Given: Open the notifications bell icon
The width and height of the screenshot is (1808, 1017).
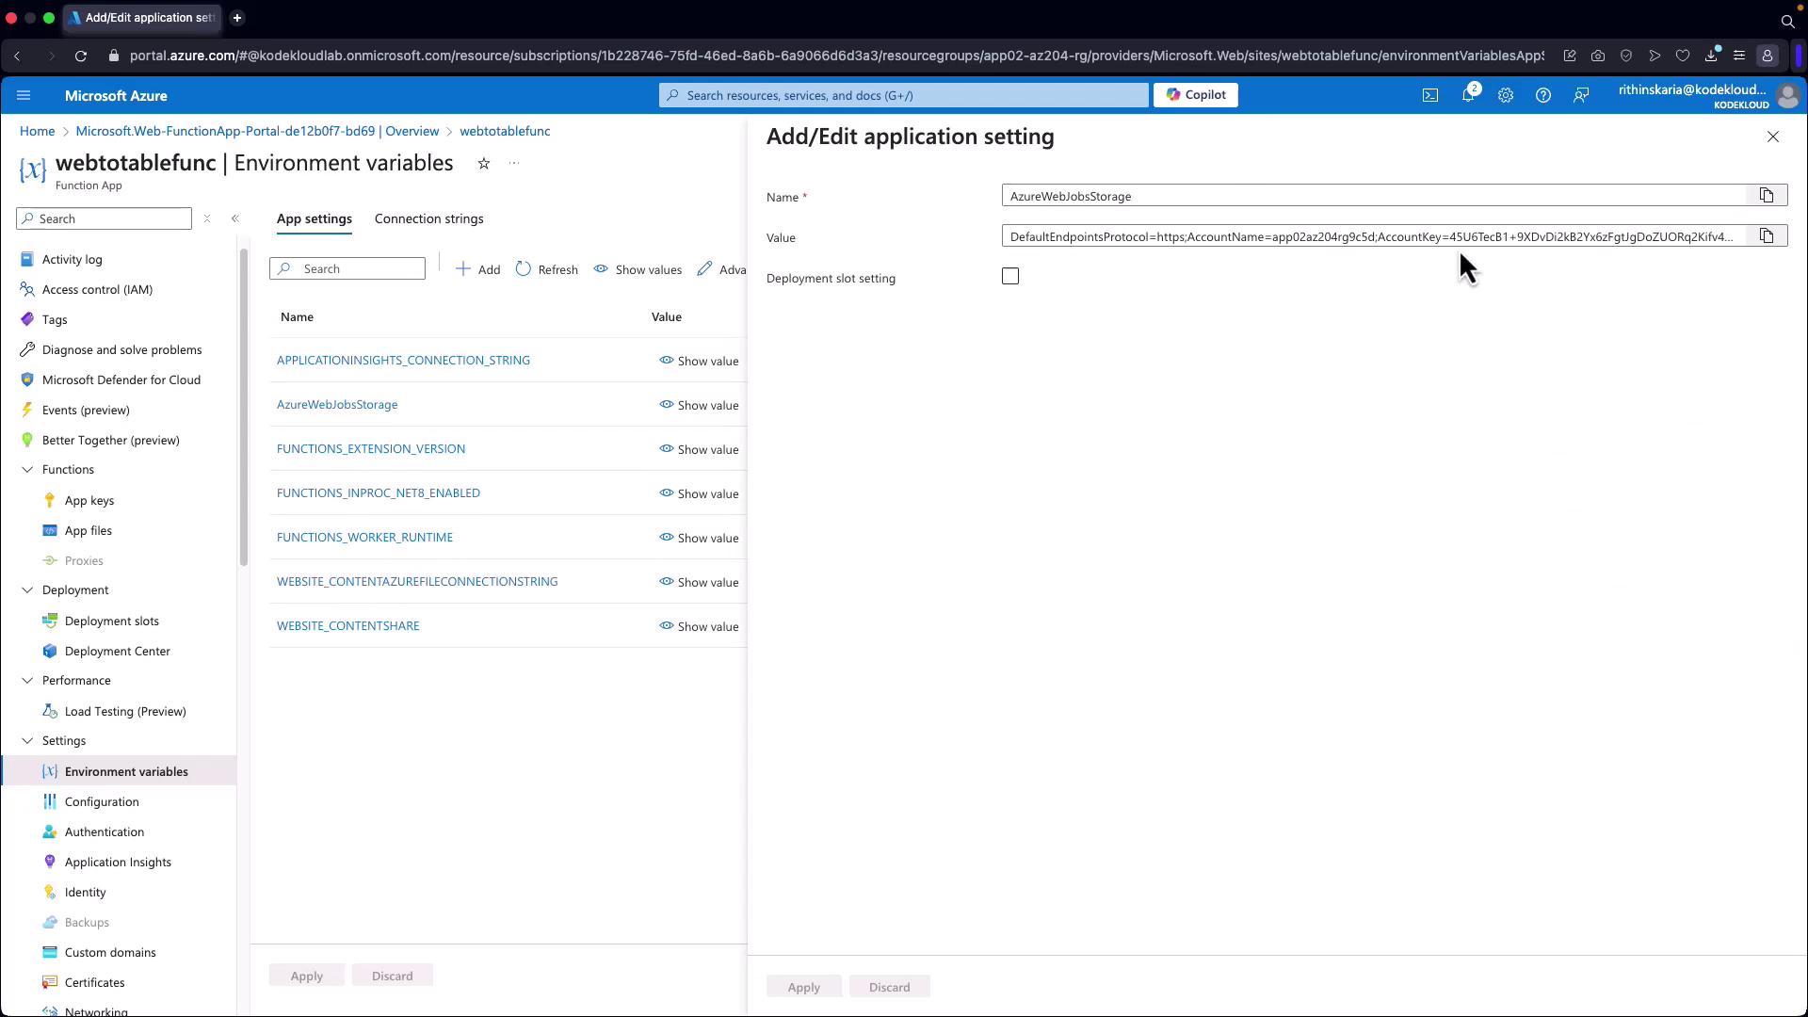Looking at the screenshot, I should point(1467,95).
